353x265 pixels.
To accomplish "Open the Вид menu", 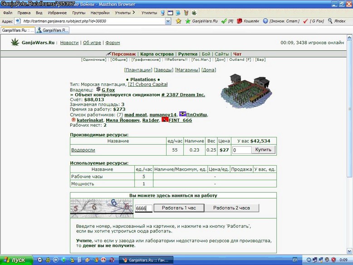I will click(x=39, y=13).
